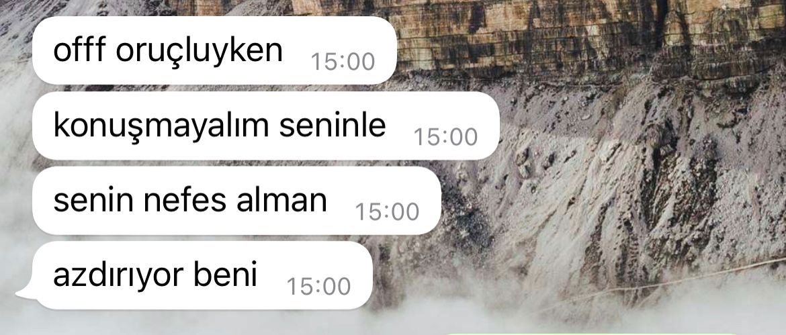Tap the 15:00 timestamp beside "senin nefes alman"
Screen dimensions: 786x335
point(387,212)
